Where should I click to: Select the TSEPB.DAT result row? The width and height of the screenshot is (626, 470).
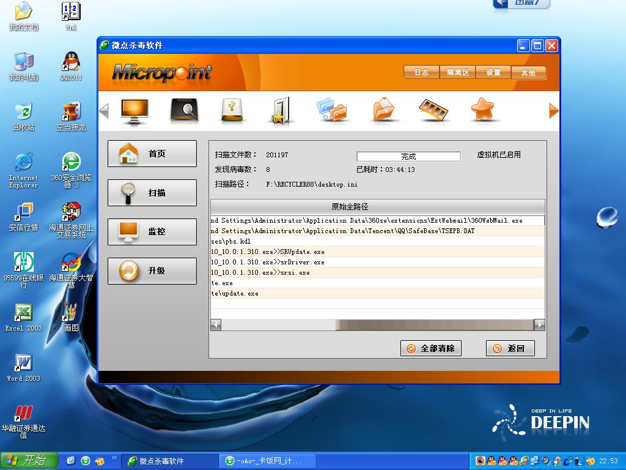(x=378, y=231)
